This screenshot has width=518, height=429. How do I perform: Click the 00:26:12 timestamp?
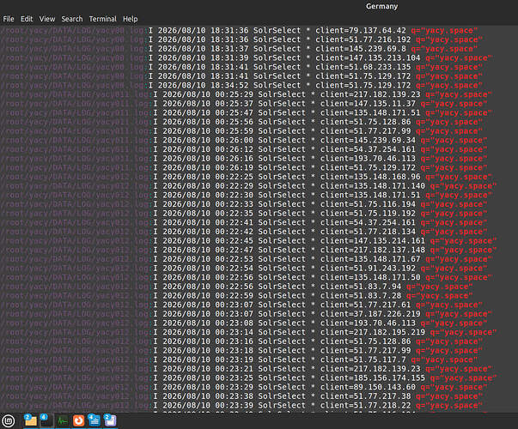(235, 149)
